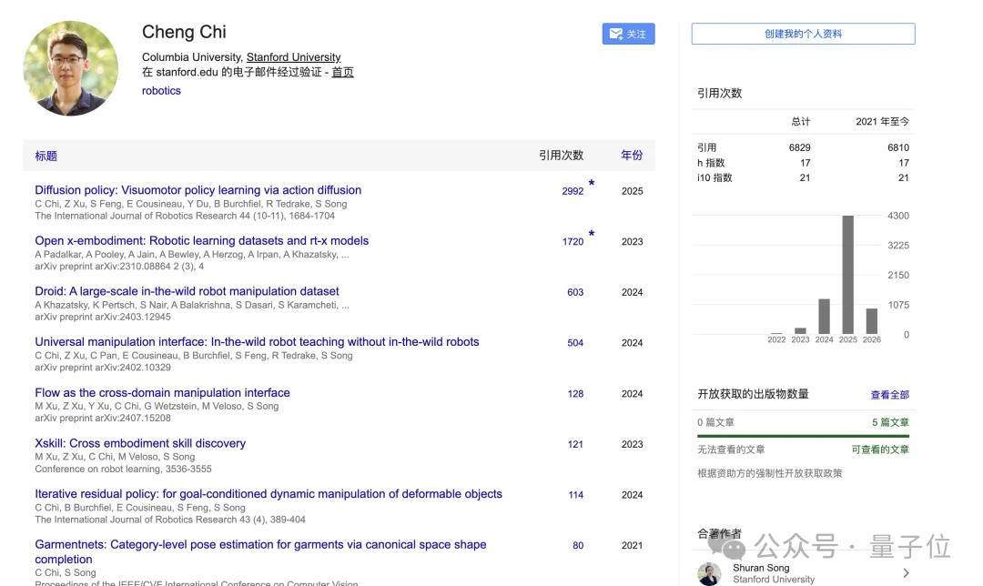Image resolution: width=983 pixels, height=586 pixels.
Task: Sort the list by 标题 header
Action: pos(46,156)
